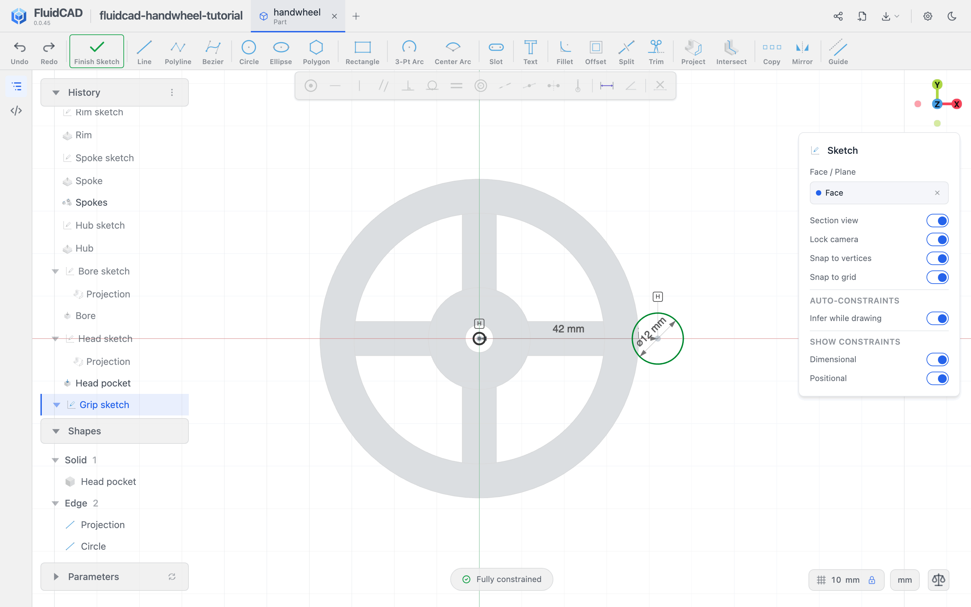Select the Slot tool
The height and width of the screenshot is (607, 971).
point(496,52)
